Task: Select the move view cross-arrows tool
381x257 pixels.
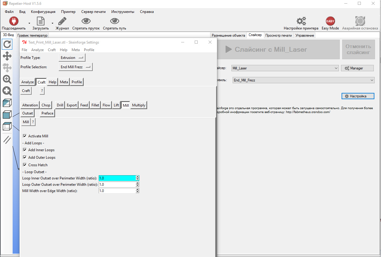Action: coord(7,56)
